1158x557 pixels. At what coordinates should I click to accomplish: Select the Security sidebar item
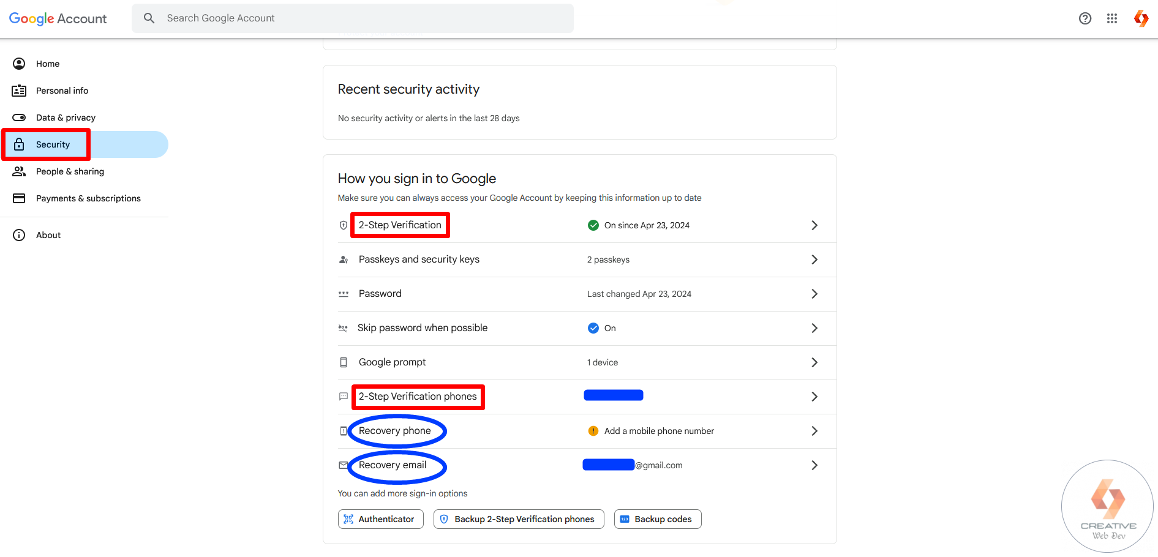[85, 144]
